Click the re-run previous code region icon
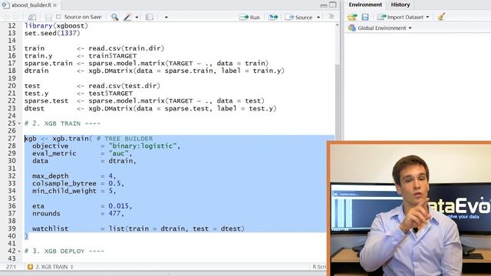The image size is (491, 276). pos(273,17)
